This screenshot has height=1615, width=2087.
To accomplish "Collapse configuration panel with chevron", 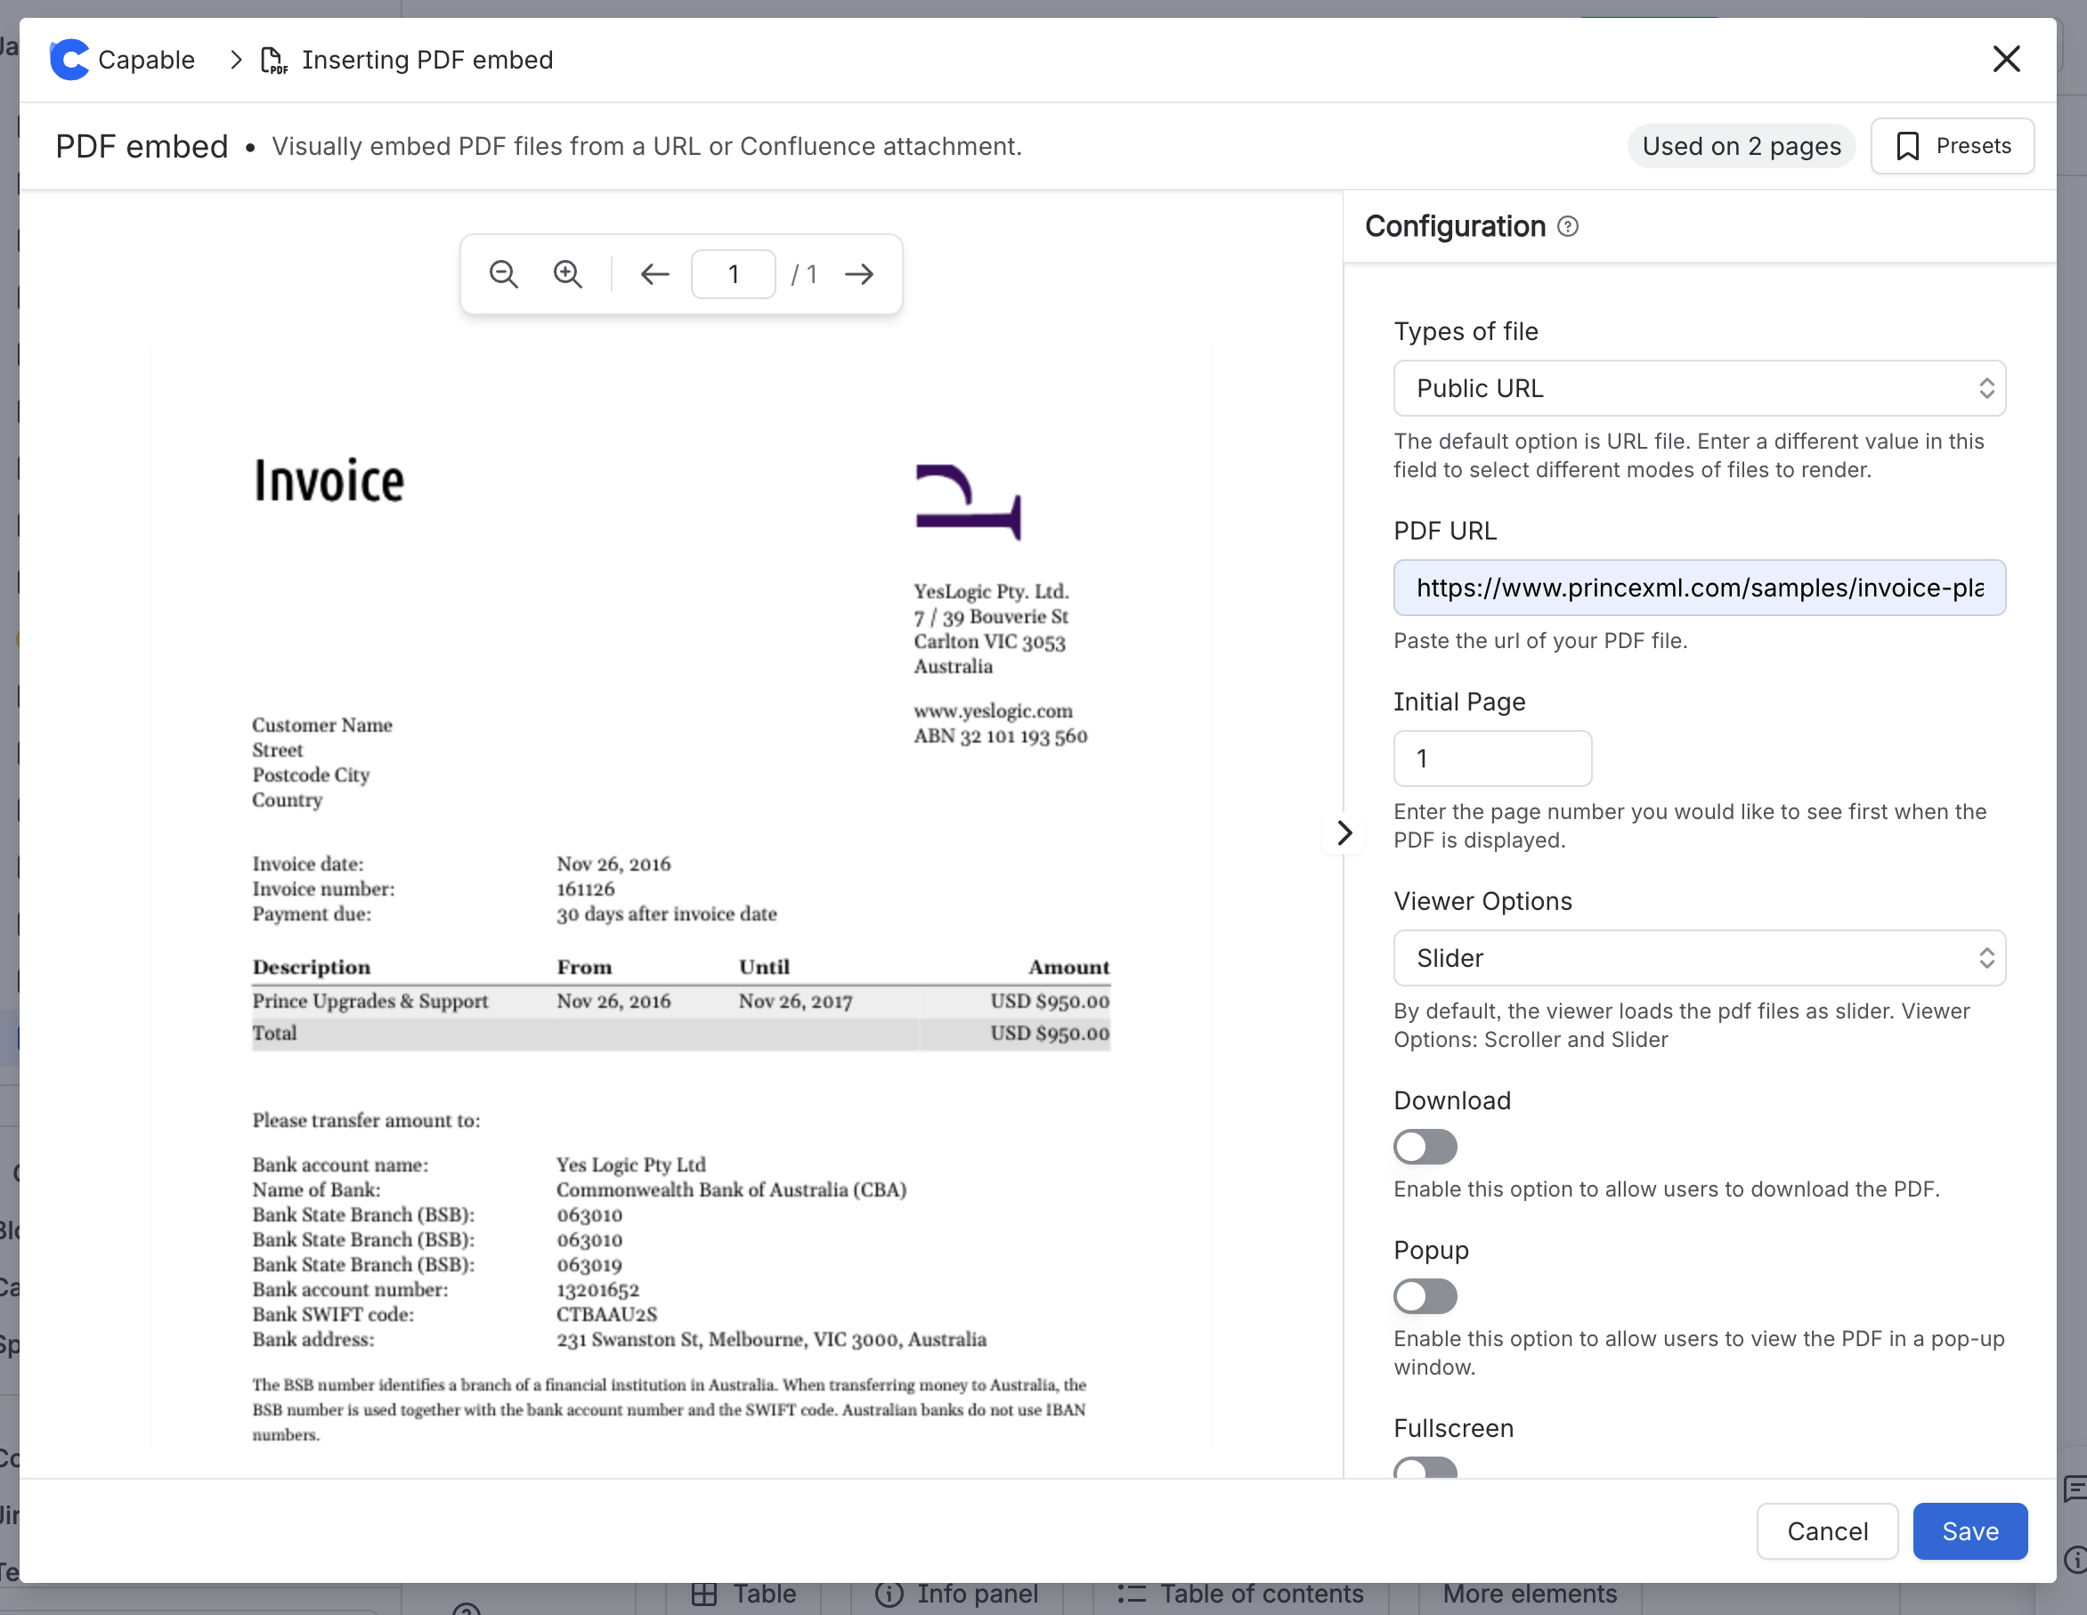I will (1344, 832).
